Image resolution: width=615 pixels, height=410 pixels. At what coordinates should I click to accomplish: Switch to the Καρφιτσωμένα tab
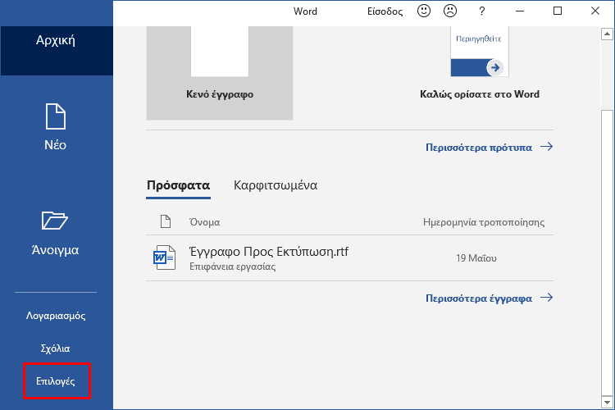[x=276, y=185]
